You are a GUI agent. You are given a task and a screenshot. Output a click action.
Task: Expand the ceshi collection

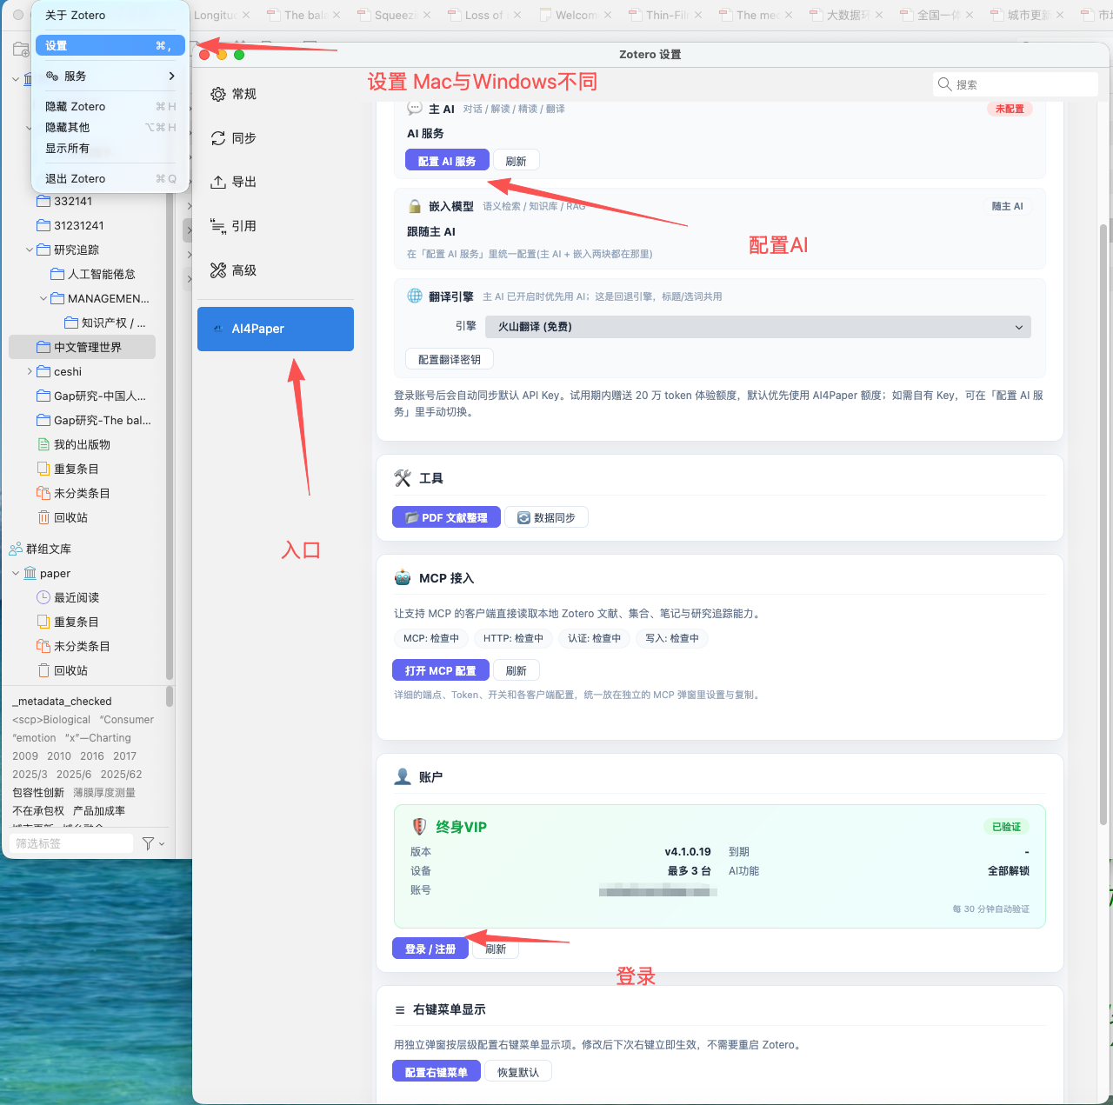(x=30, y=371)
